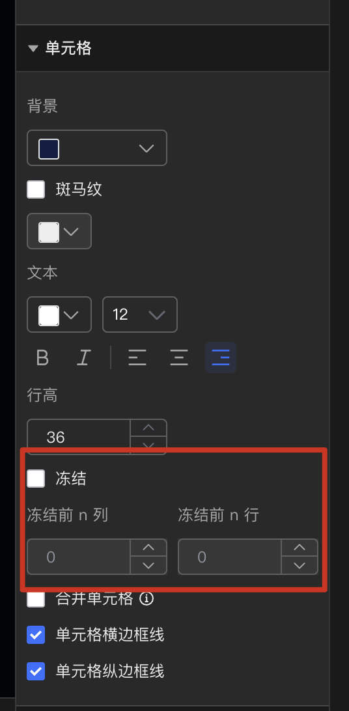Viewport: 349px width, 711px height.
Task: Click the 行高 input field showing 36
Action: pyautogui.click(x=79, y=437)
